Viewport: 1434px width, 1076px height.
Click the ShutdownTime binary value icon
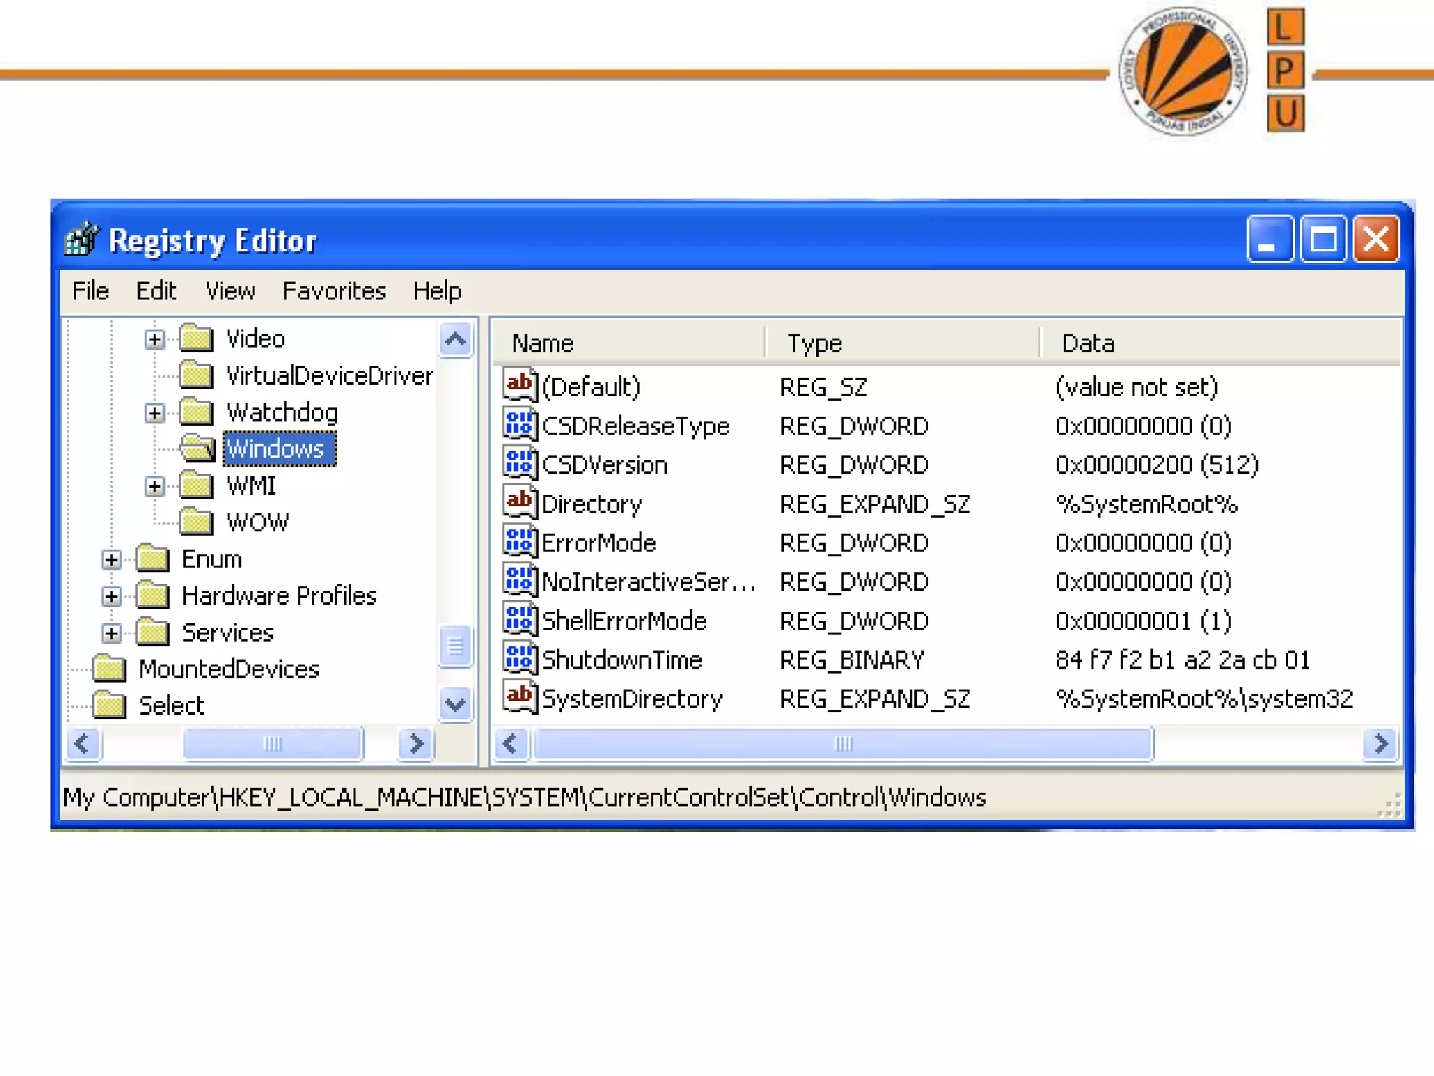pos(520,658)
